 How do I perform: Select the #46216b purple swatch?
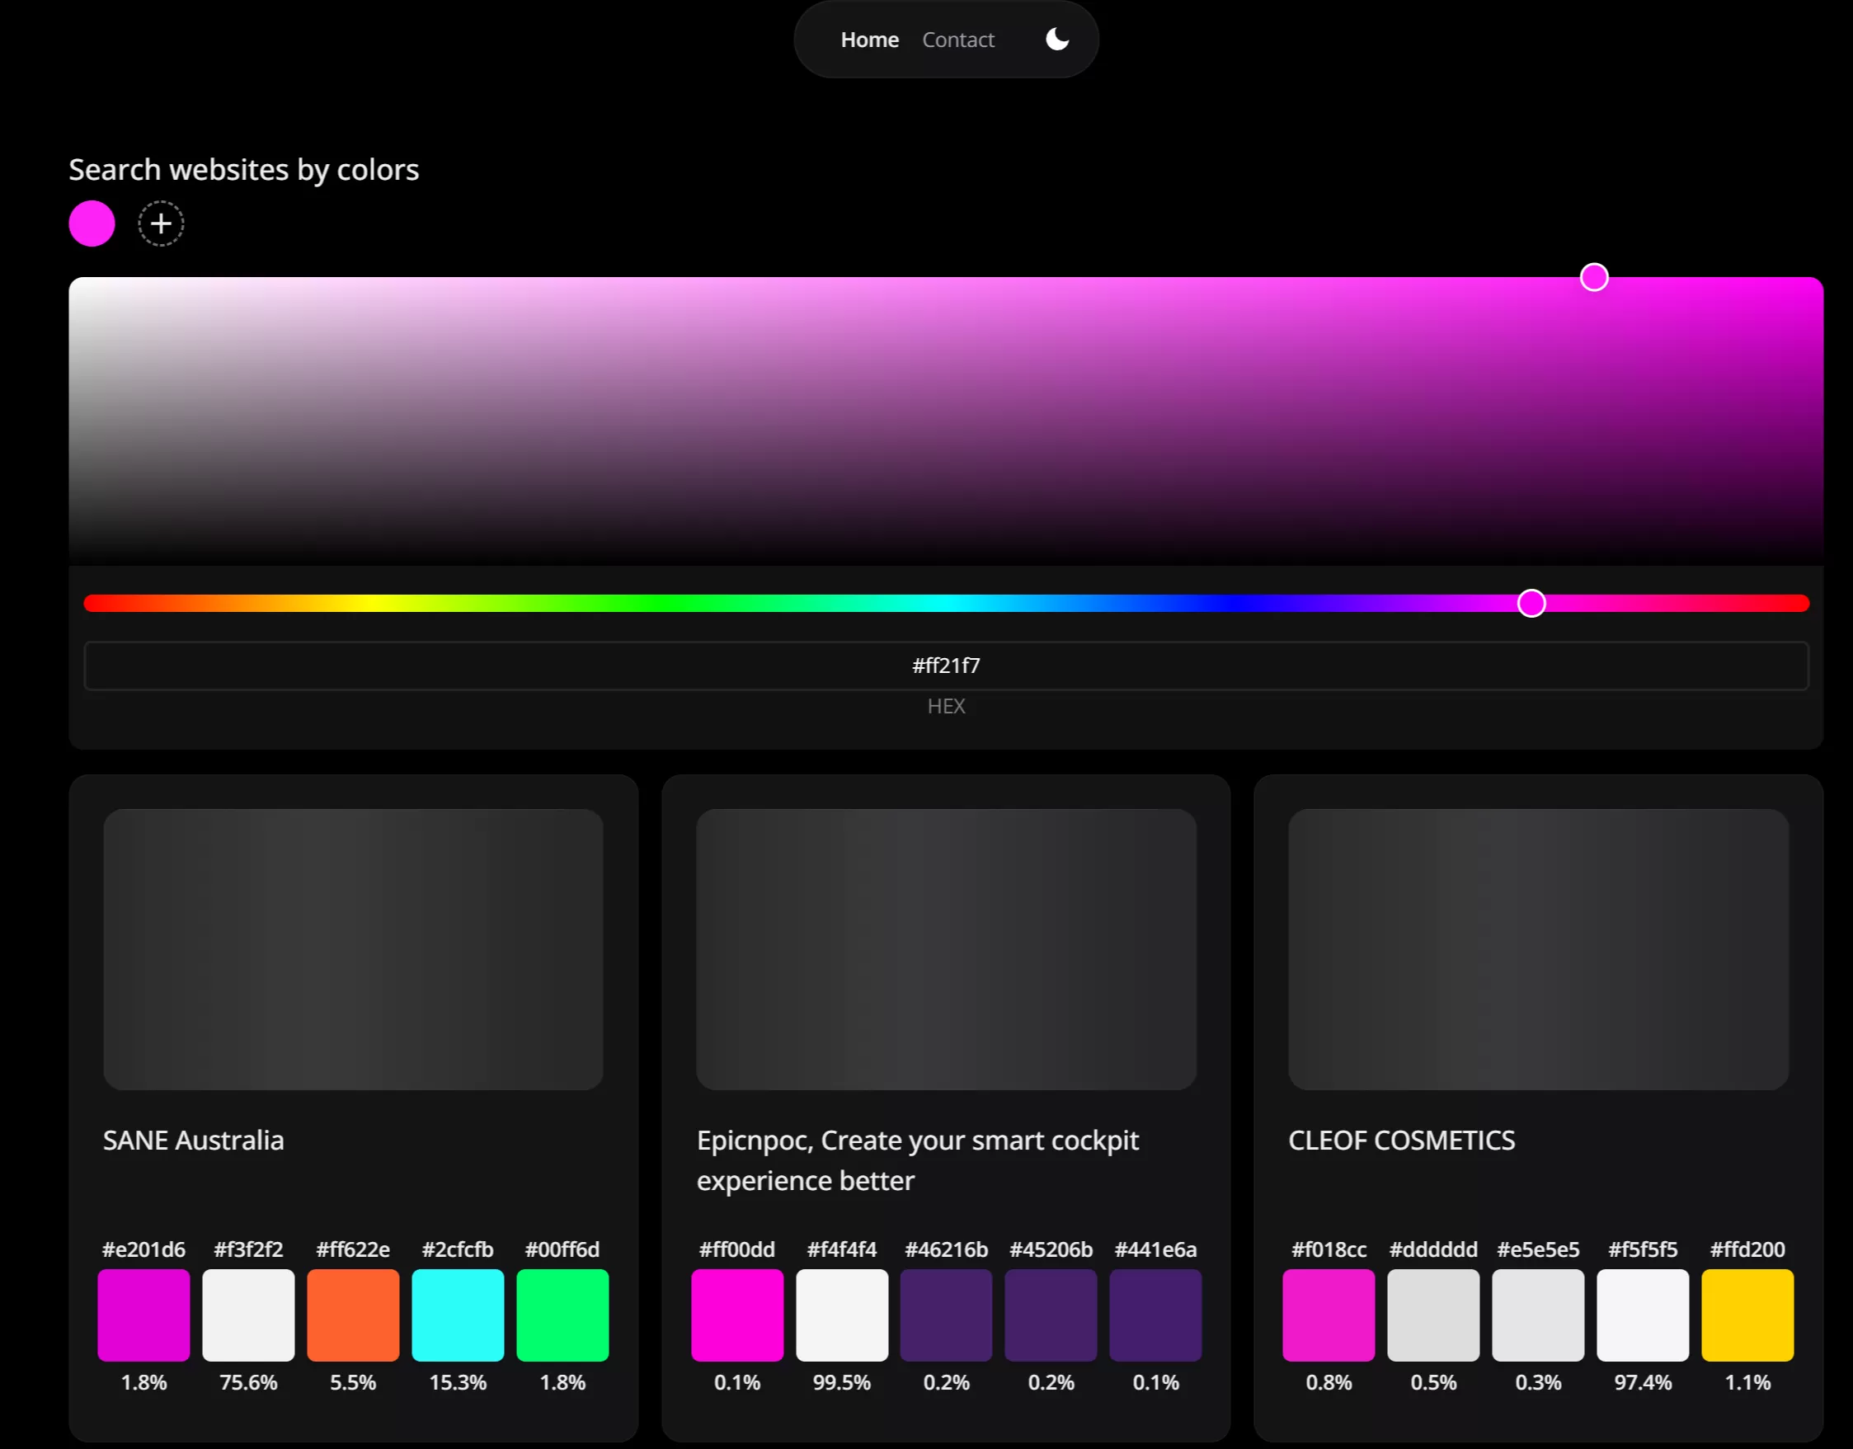[945, 1315]
